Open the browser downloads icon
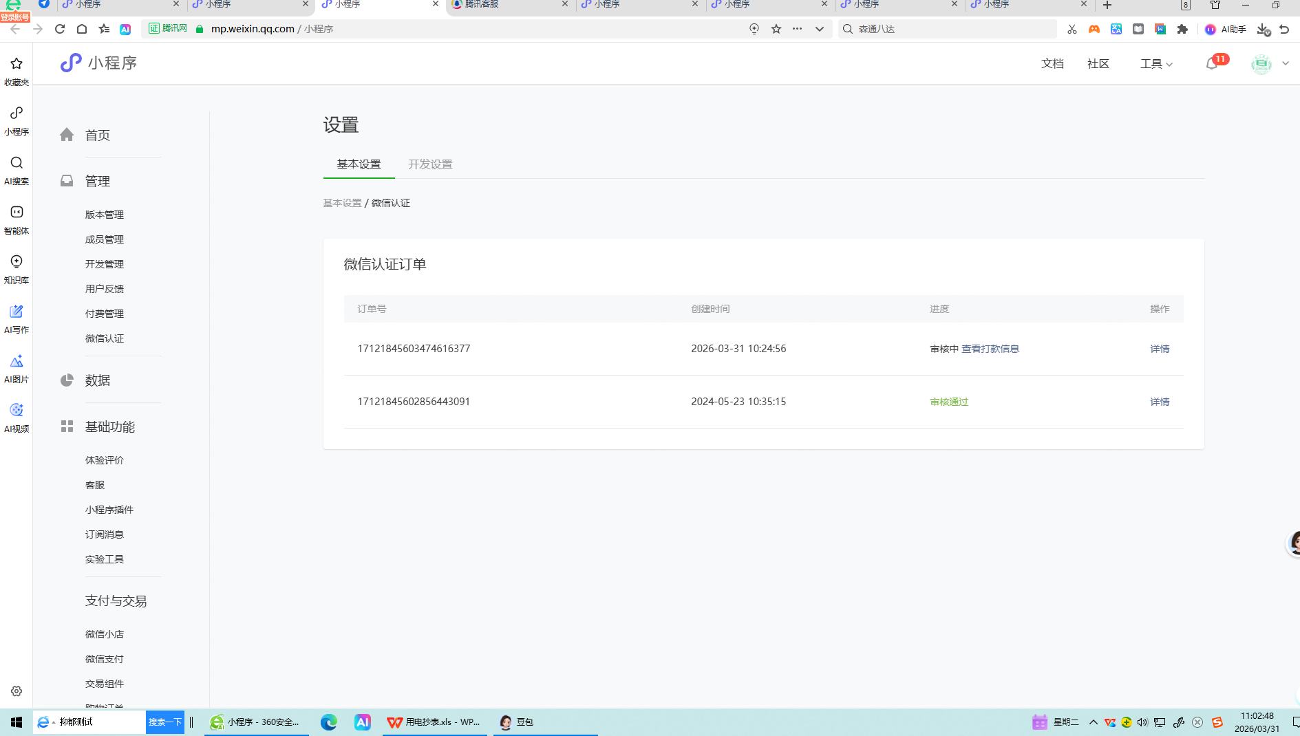Screen dimensions: 1300x736 click(x=1263, y=29)
